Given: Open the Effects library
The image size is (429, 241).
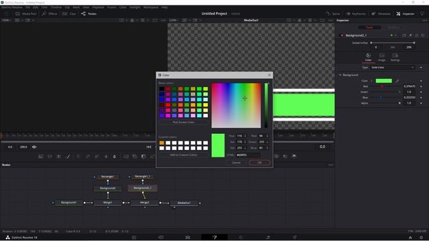Looking at the screenshot, I should coord(50,13).
